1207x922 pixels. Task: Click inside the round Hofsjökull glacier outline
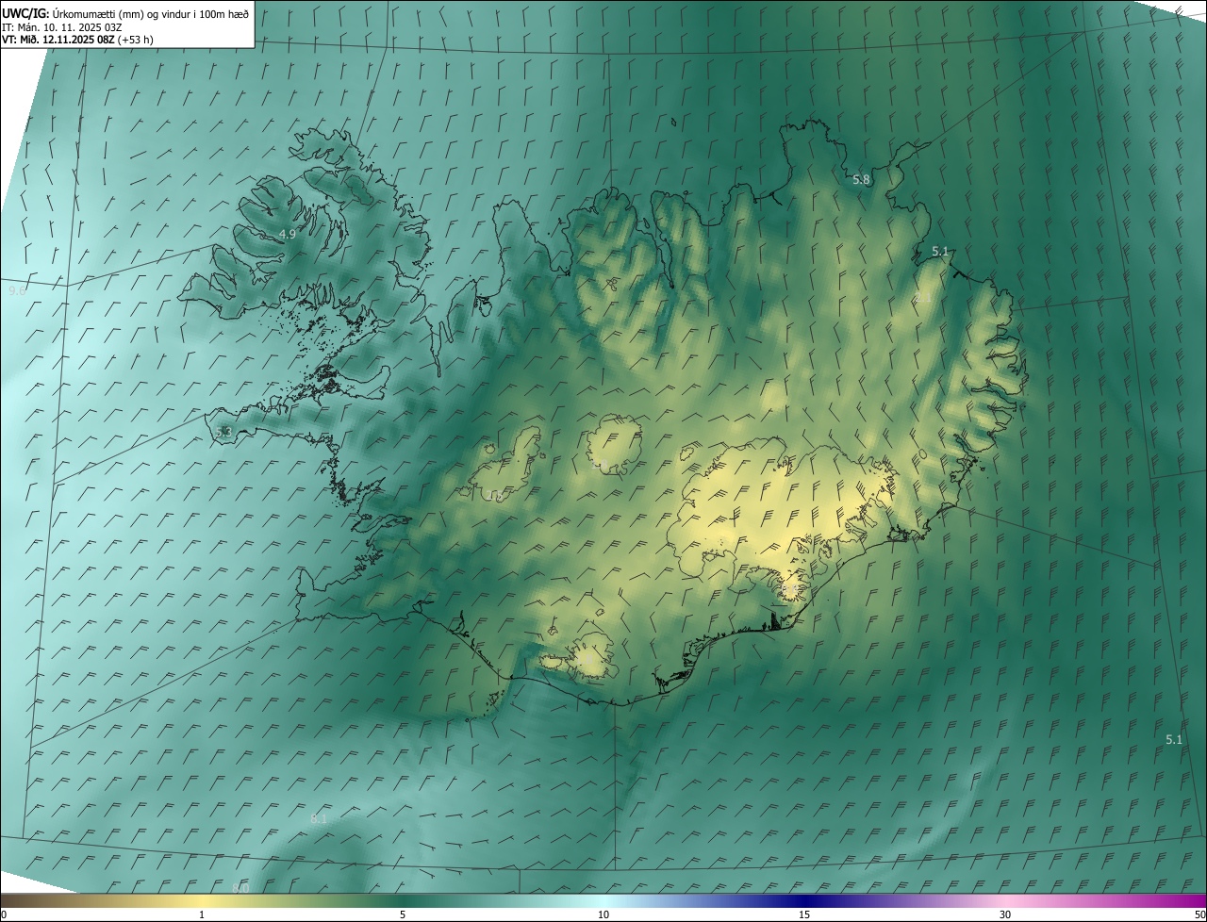click(613, 445)
